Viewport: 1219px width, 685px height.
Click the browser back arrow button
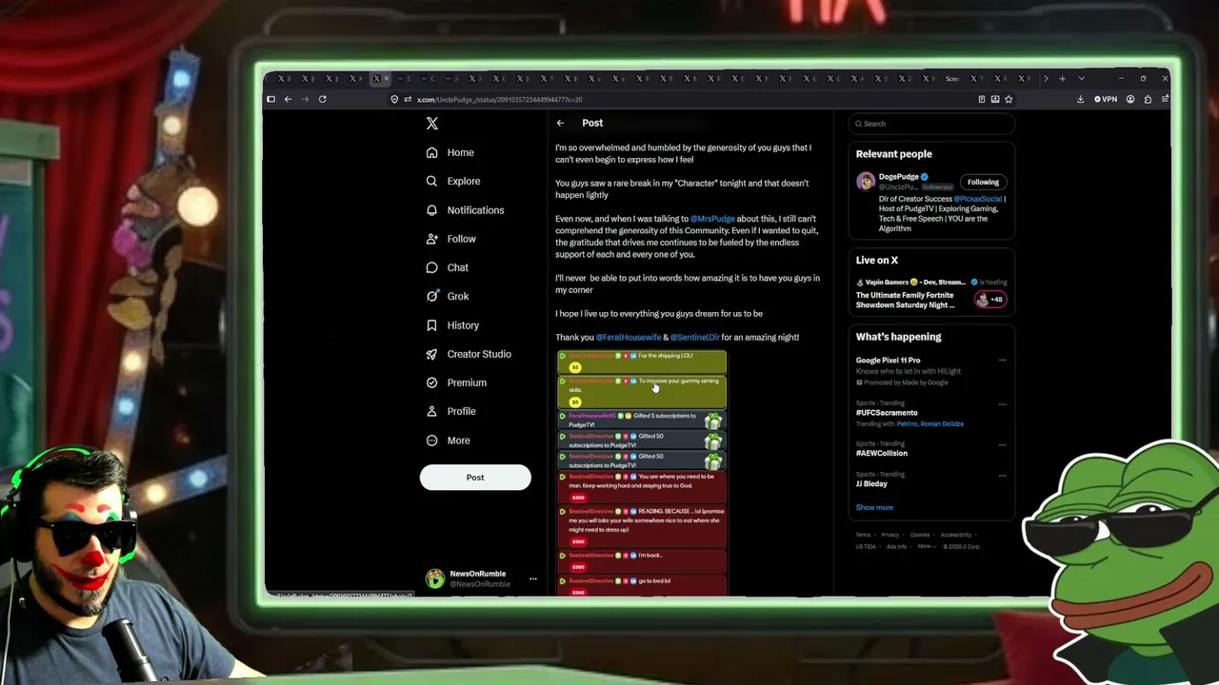click(288, 99)
